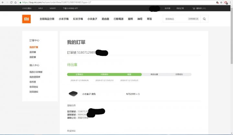This screenshot has width=233, height=135.
Task: Open the browser home page icon
Action: (16, 2)
